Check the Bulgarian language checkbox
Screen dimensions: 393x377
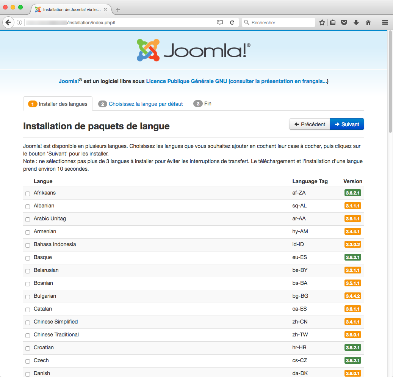[x=28, y=297]
